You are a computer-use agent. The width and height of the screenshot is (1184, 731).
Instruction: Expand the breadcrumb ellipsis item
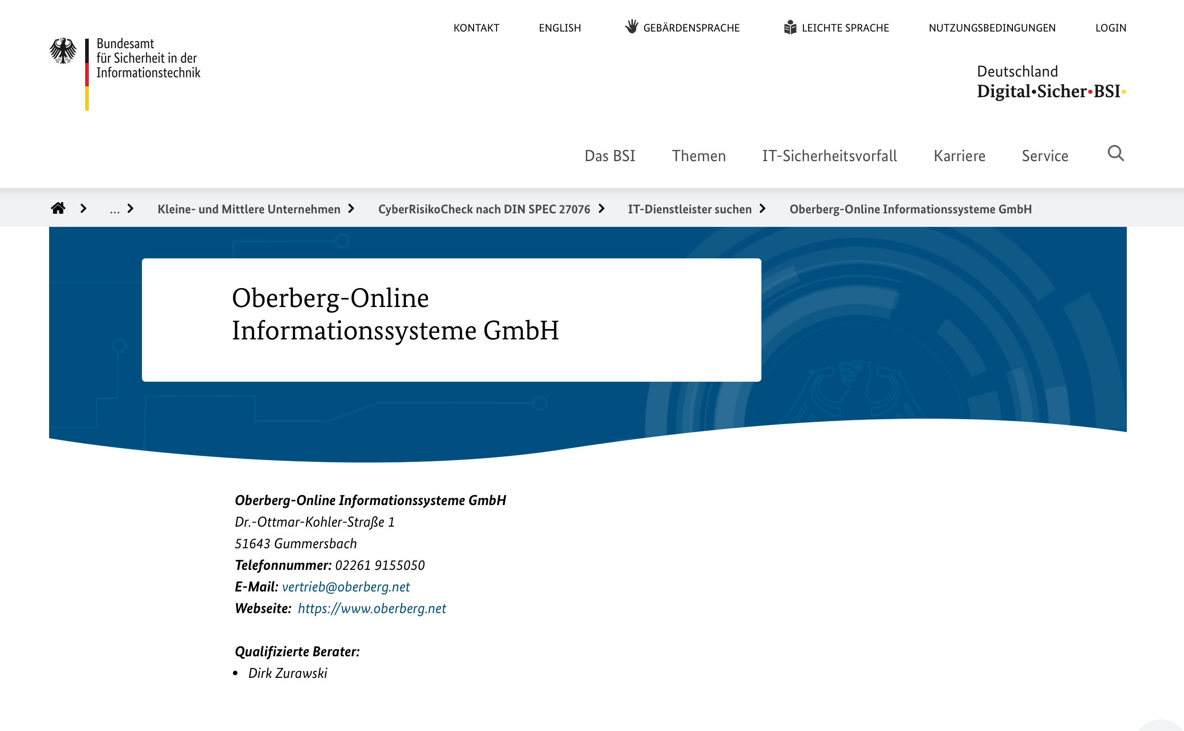pos(114,209)
